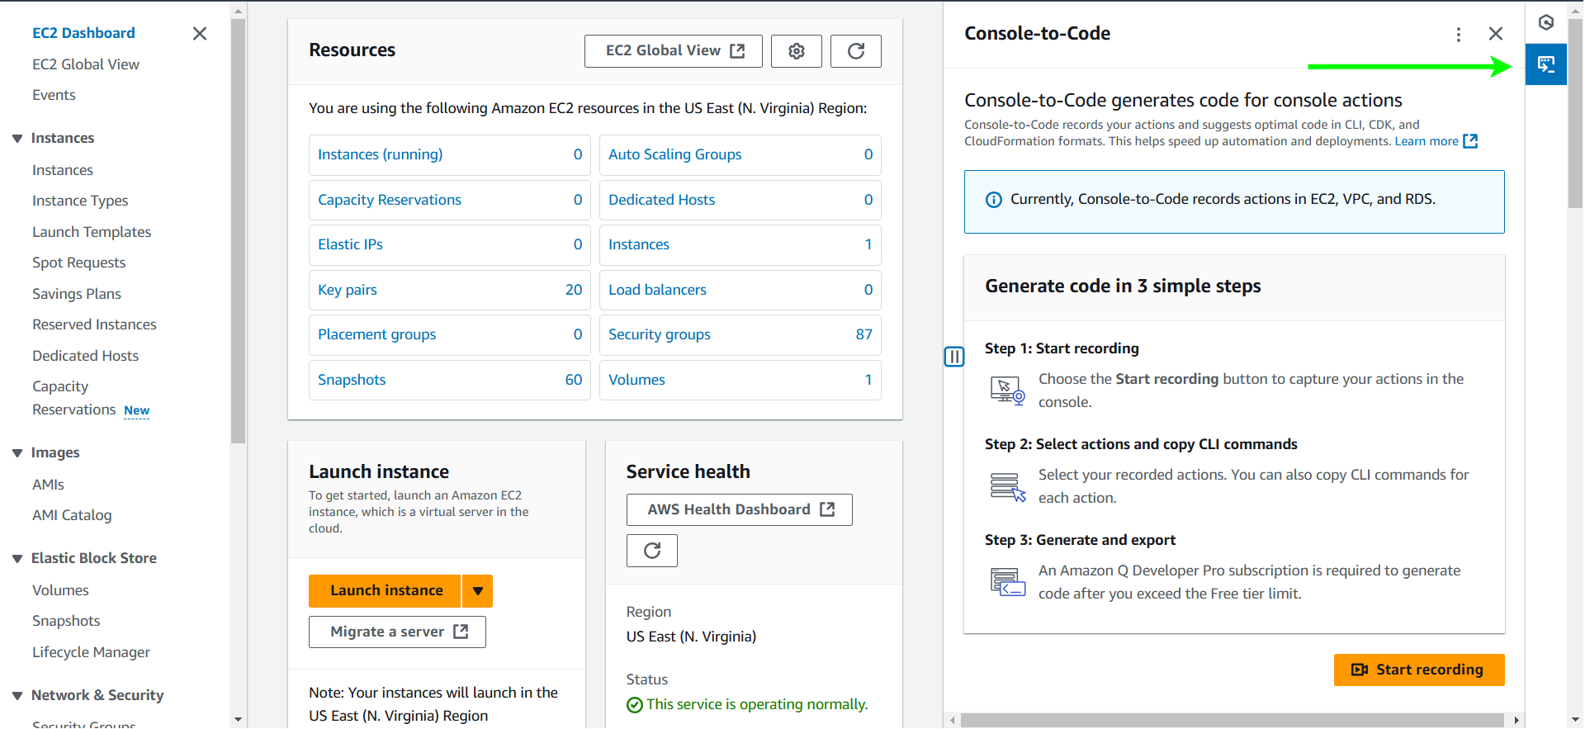Open Launch instance dropdown arrow
Viewport: 1585px width, 729px height.
(477, 591)
